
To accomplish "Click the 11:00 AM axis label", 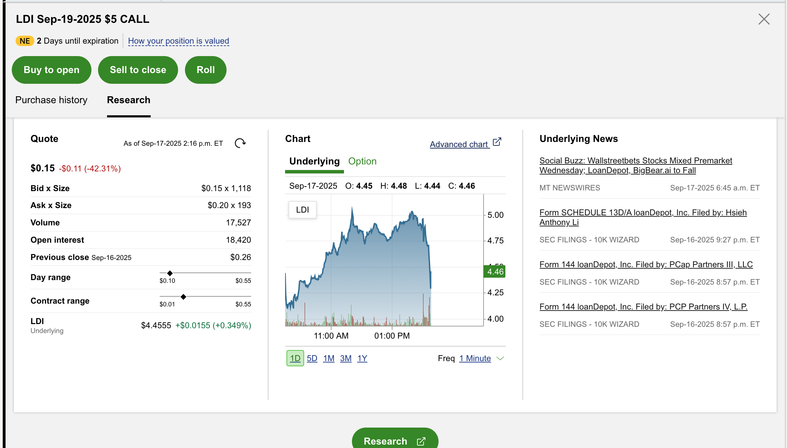I will point(331,336).
